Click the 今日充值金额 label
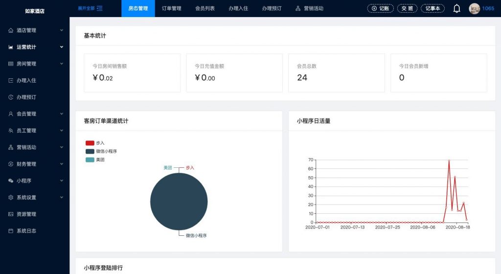Image resolution: width=501 pixels, height=274 pixels. [x=209, y=66]
